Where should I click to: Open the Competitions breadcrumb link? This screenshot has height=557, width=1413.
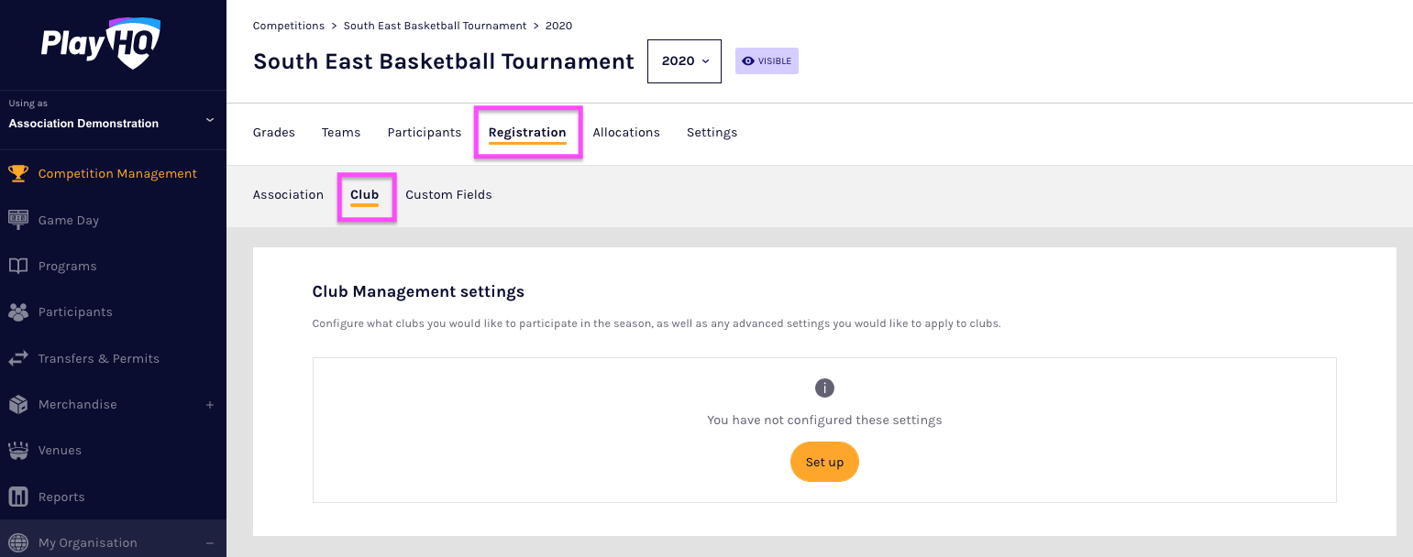click(289, 26)
